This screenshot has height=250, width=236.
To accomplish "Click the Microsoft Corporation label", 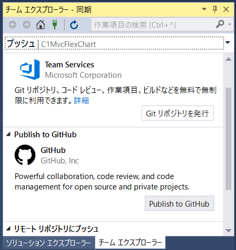I will [83, 75].
